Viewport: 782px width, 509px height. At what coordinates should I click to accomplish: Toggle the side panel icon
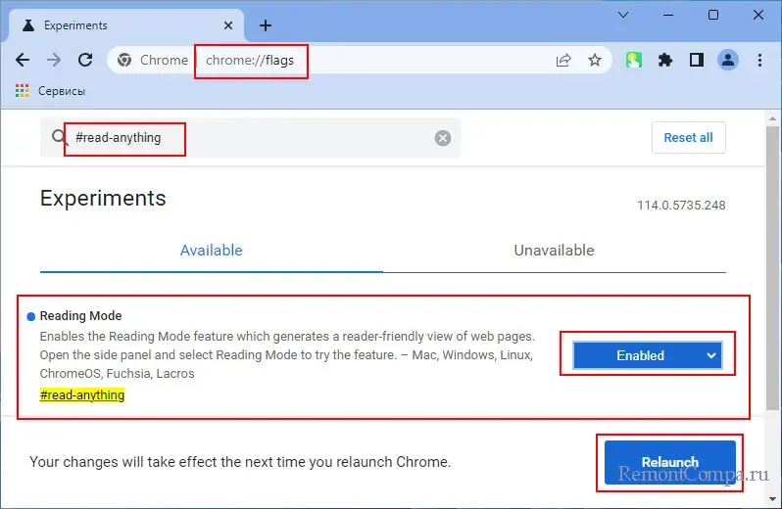click(697, 60)
